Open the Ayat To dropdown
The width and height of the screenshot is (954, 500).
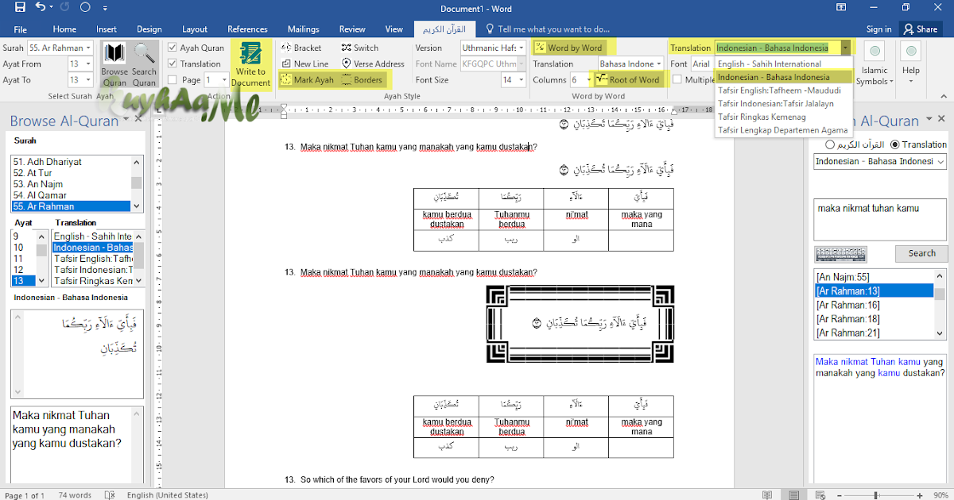pos(87,79)
